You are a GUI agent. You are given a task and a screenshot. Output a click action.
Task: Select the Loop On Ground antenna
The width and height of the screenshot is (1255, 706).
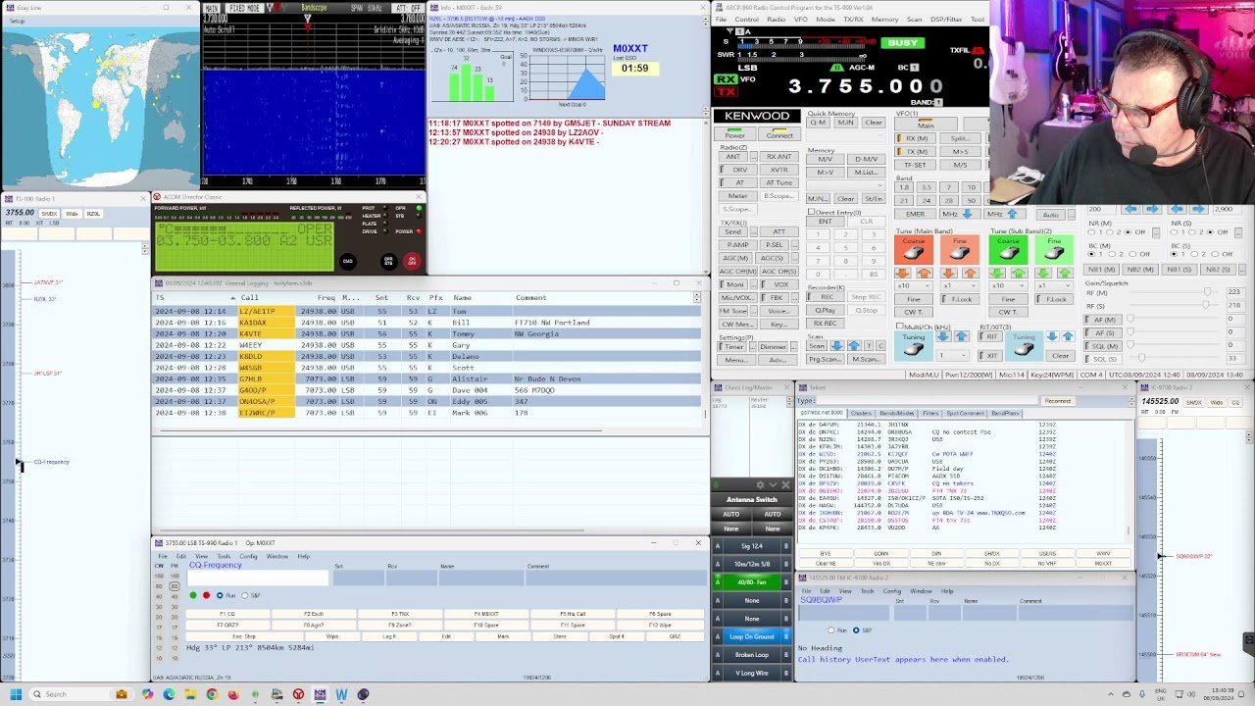coord(752,636)
